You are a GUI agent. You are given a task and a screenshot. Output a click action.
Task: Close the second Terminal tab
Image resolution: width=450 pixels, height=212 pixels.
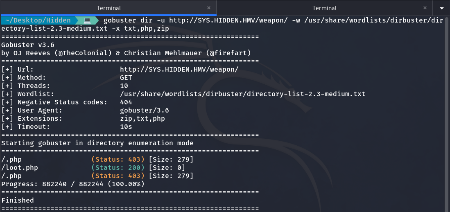(x=425, y=8)
